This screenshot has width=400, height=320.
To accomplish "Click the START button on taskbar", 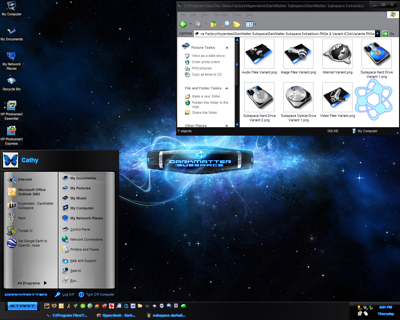I will click(x=22, y=306).
